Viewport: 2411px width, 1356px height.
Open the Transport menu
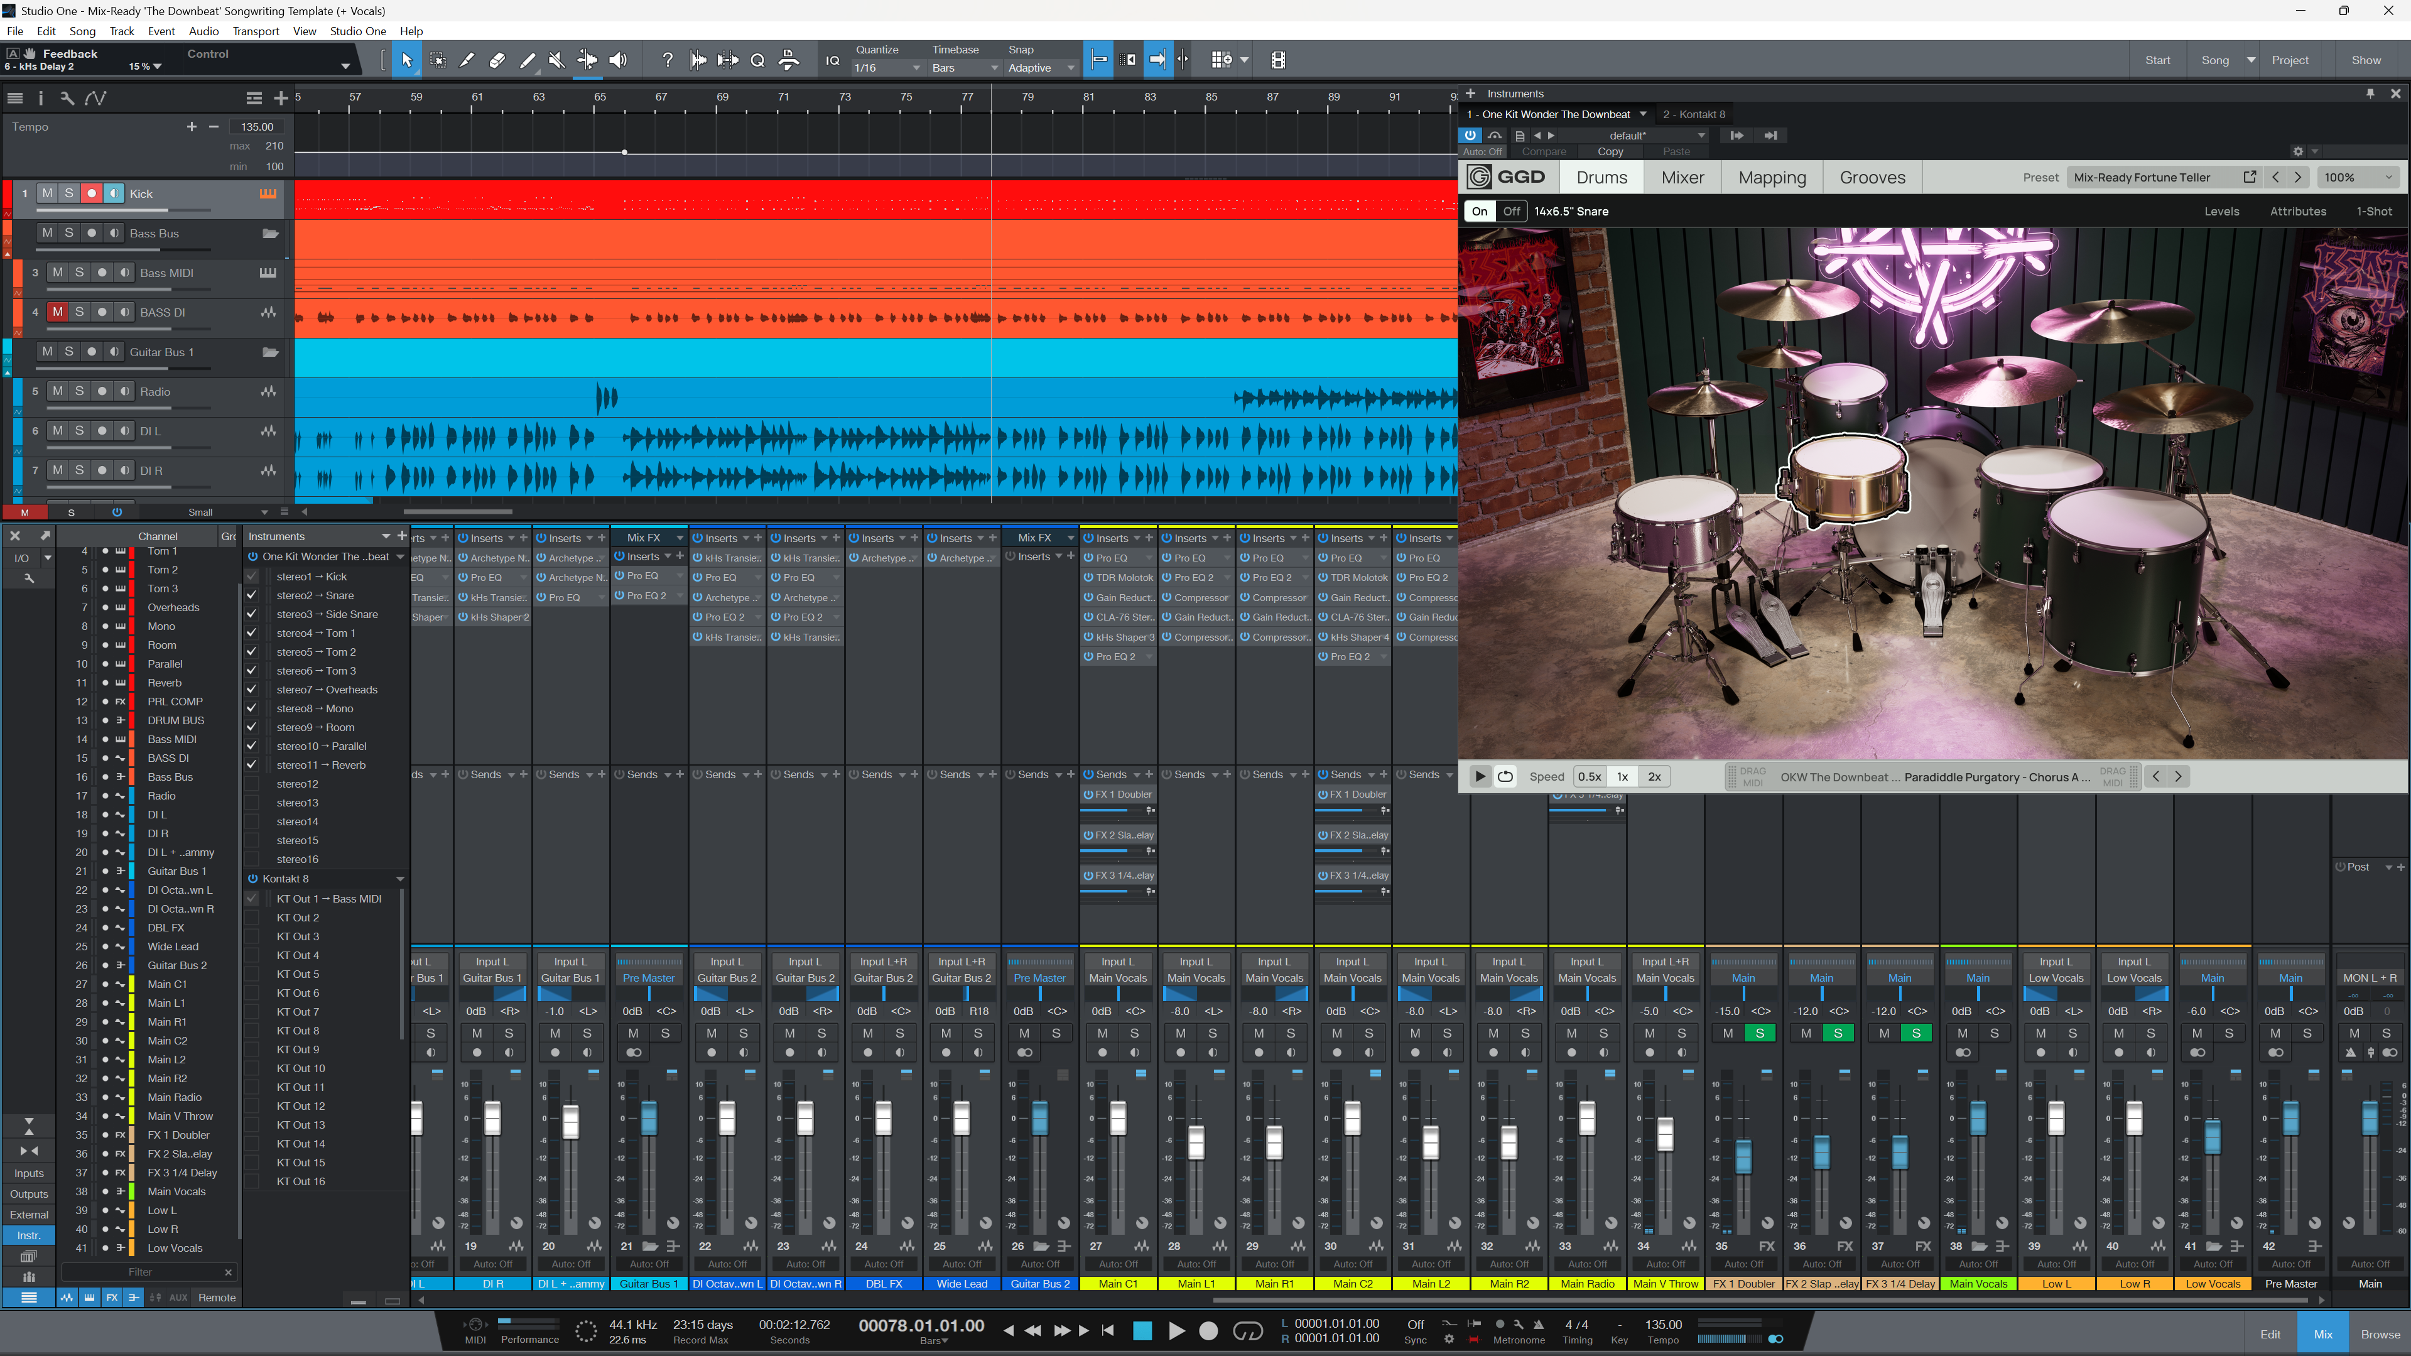point(256,31)
